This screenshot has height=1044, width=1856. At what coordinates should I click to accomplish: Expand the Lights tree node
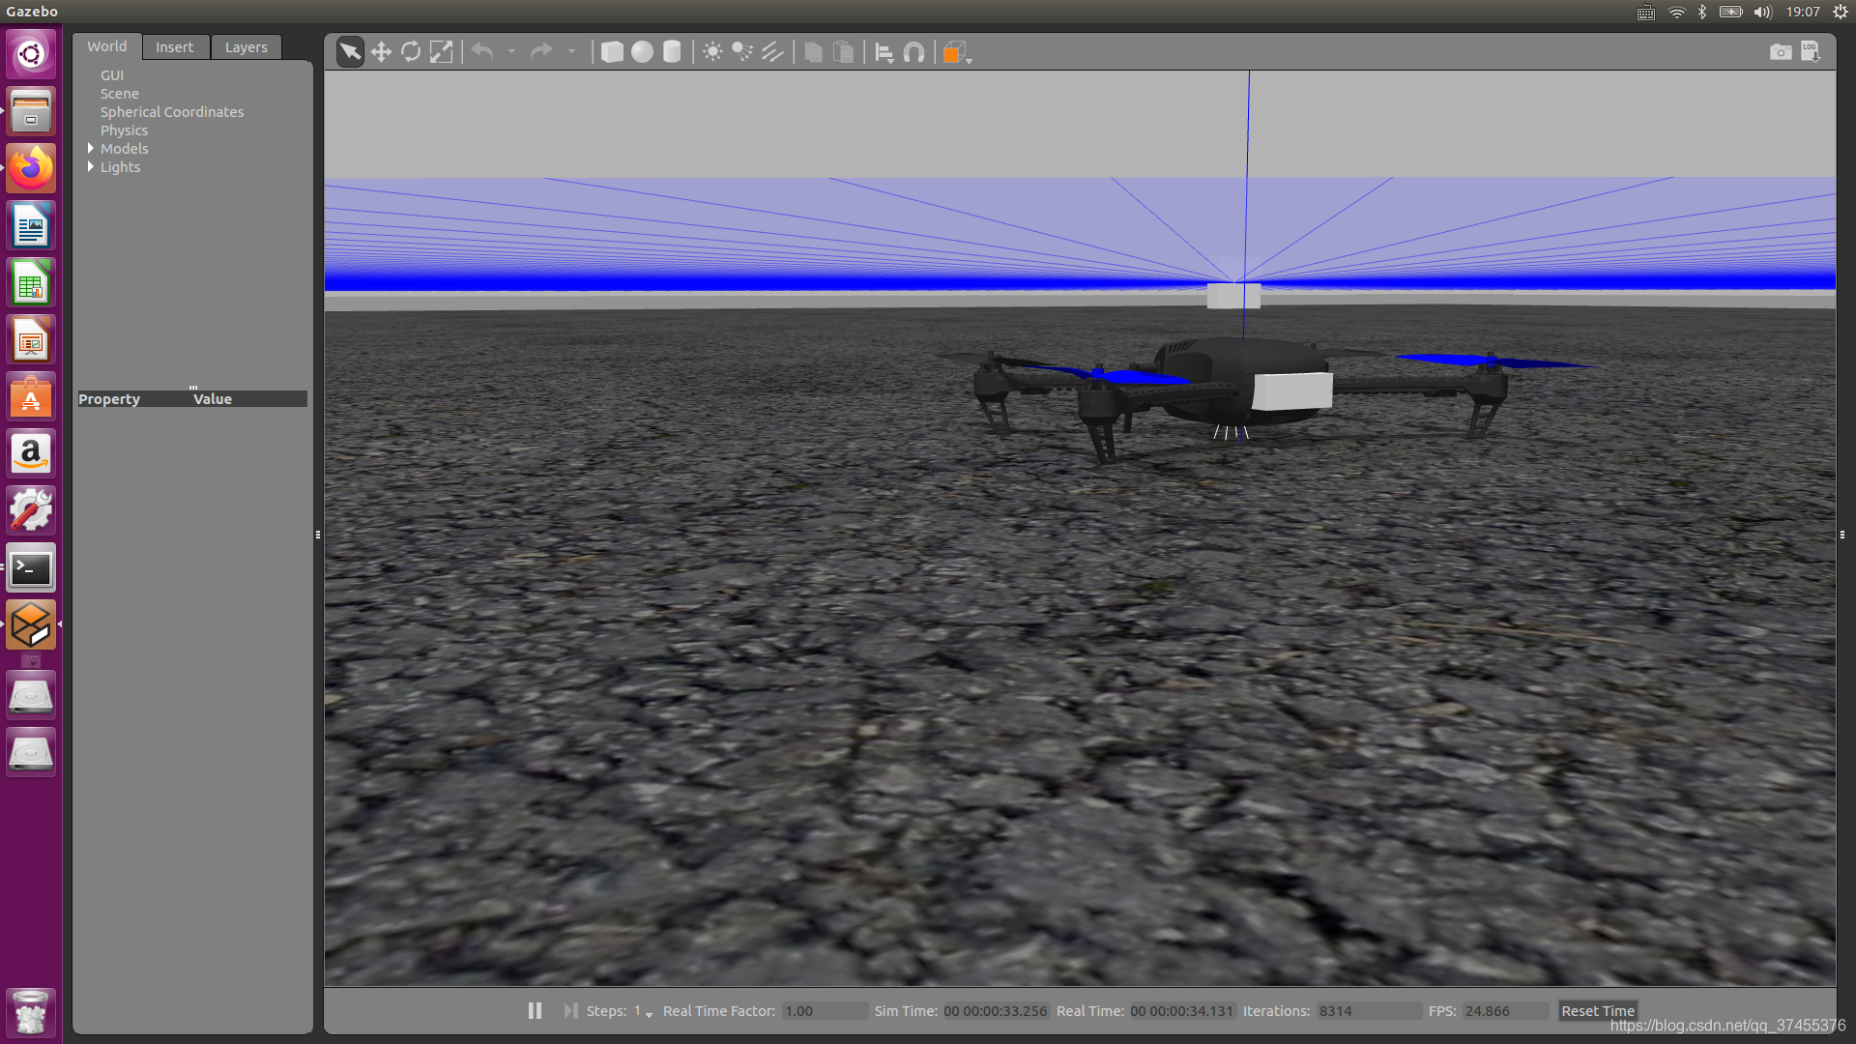click(x=91, y=166)
